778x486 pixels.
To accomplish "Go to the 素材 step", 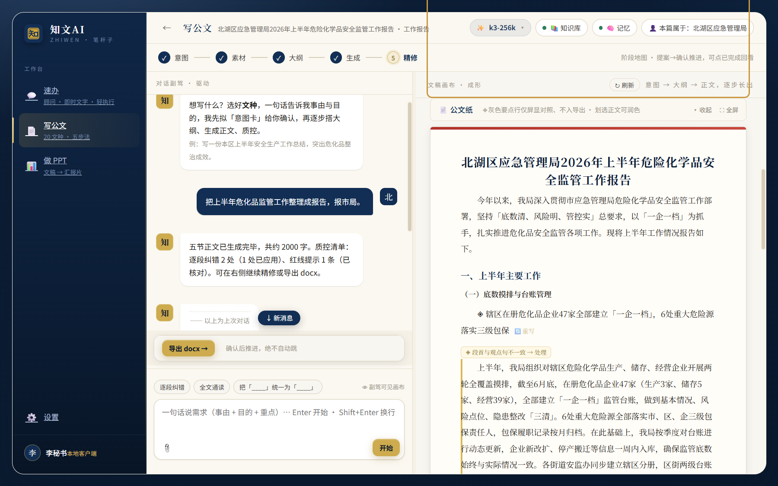I will (231, 58).
